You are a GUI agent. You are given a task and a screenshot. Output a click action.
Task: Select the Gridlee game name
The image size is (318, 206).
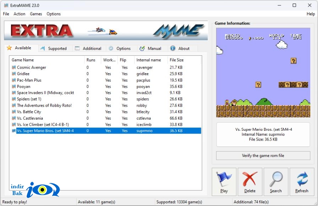[x=23, y=74]
